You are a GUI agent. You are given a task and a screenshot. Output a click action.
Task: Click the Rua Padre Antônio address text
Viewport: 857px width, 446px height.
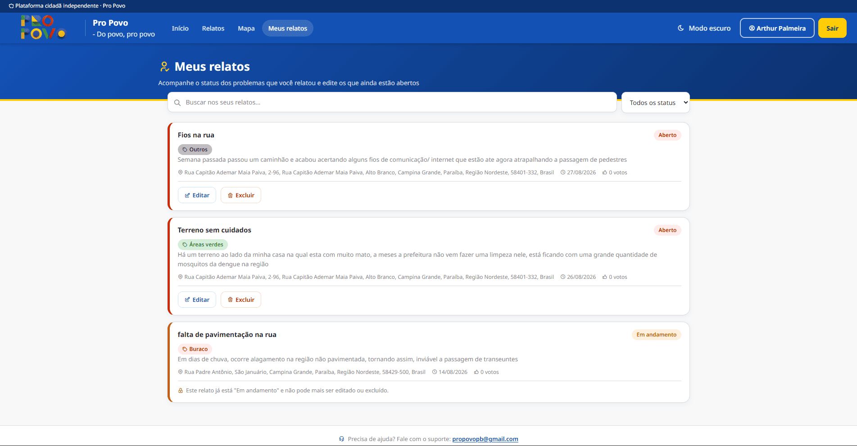coord(305,372)
